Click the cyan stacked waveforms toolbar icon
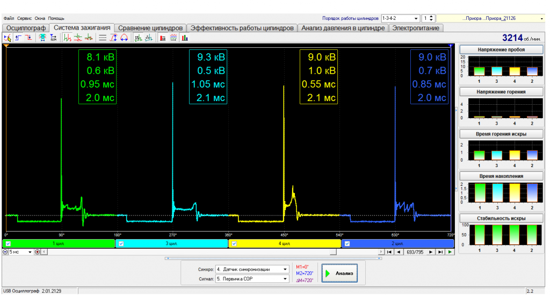 point(42,38)
